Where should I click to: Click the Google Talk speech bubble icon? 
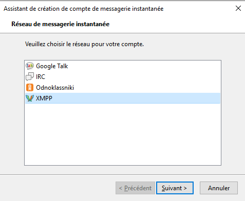pyautogui.click(x=30, y=66)
